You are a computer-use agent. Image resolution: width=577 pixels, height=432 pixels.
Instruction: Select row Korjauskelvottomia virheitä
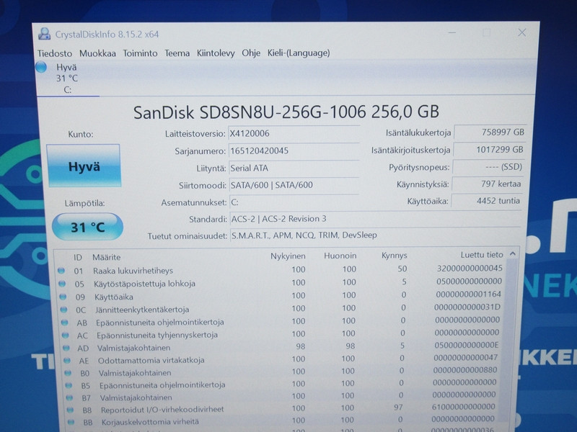point(281,420)
